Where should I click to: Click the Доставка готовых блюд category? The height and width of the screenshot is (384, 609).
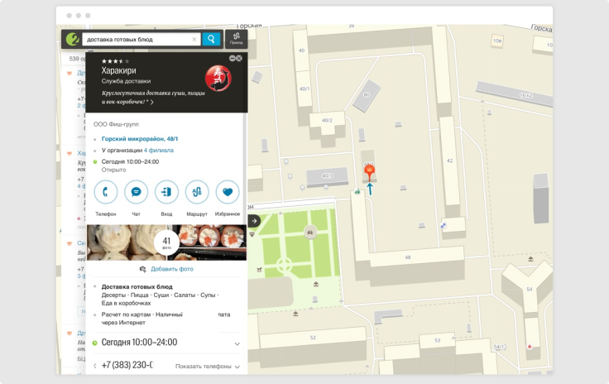click(137, 286)
